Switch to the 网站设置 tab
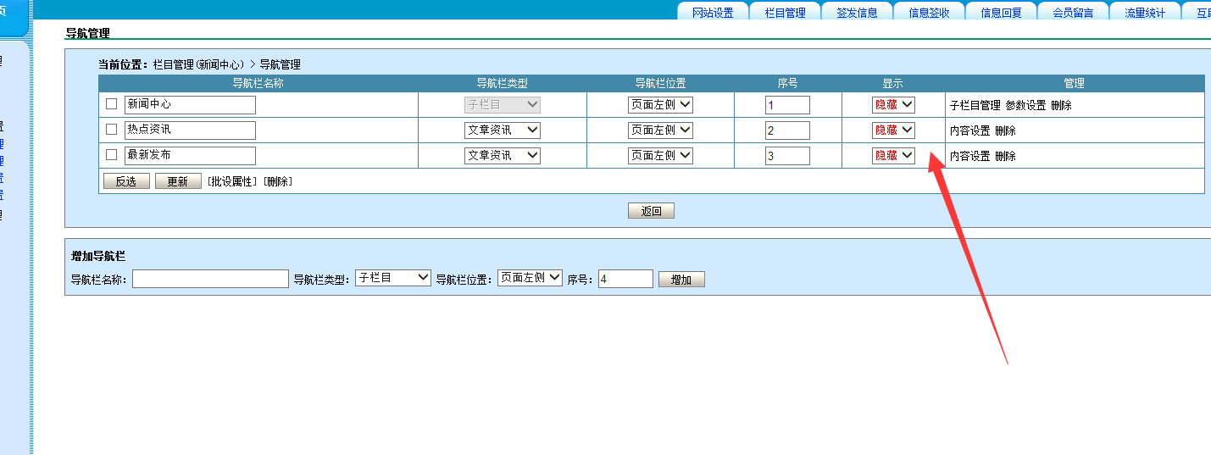 click(x=712, y=13)
